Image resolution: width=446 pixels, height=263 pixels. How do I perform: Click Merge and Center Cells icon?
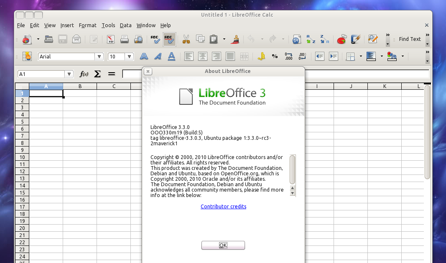pos(244,56)
